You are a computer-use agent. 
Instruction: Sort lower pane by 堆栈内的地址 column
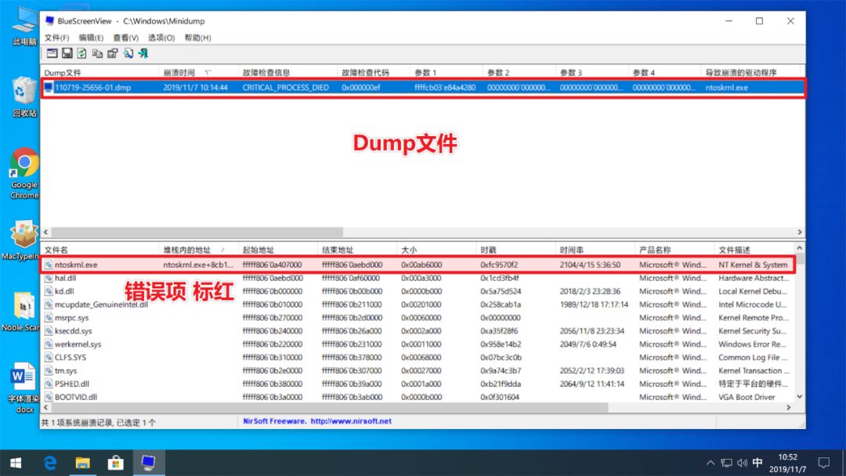coord(186,250)
